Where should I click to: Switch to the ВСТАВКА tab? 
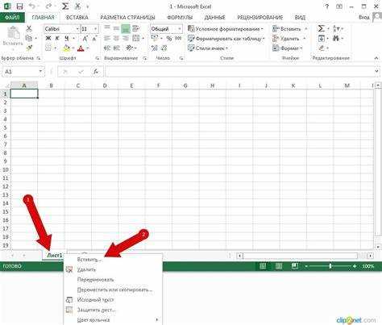click(x=77, y=18)
